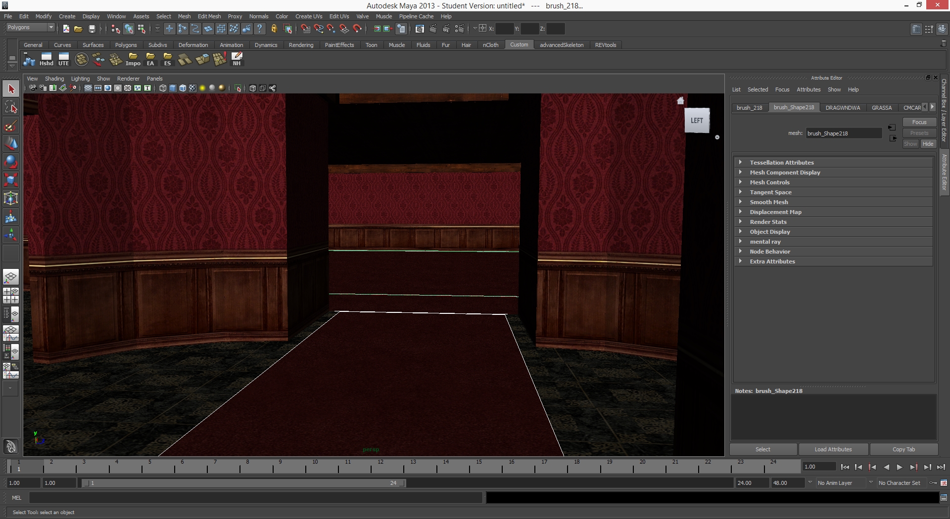The image size is (950, 519).
Task: Open the Edit Mesh menu
Action: tap(209, 16)
